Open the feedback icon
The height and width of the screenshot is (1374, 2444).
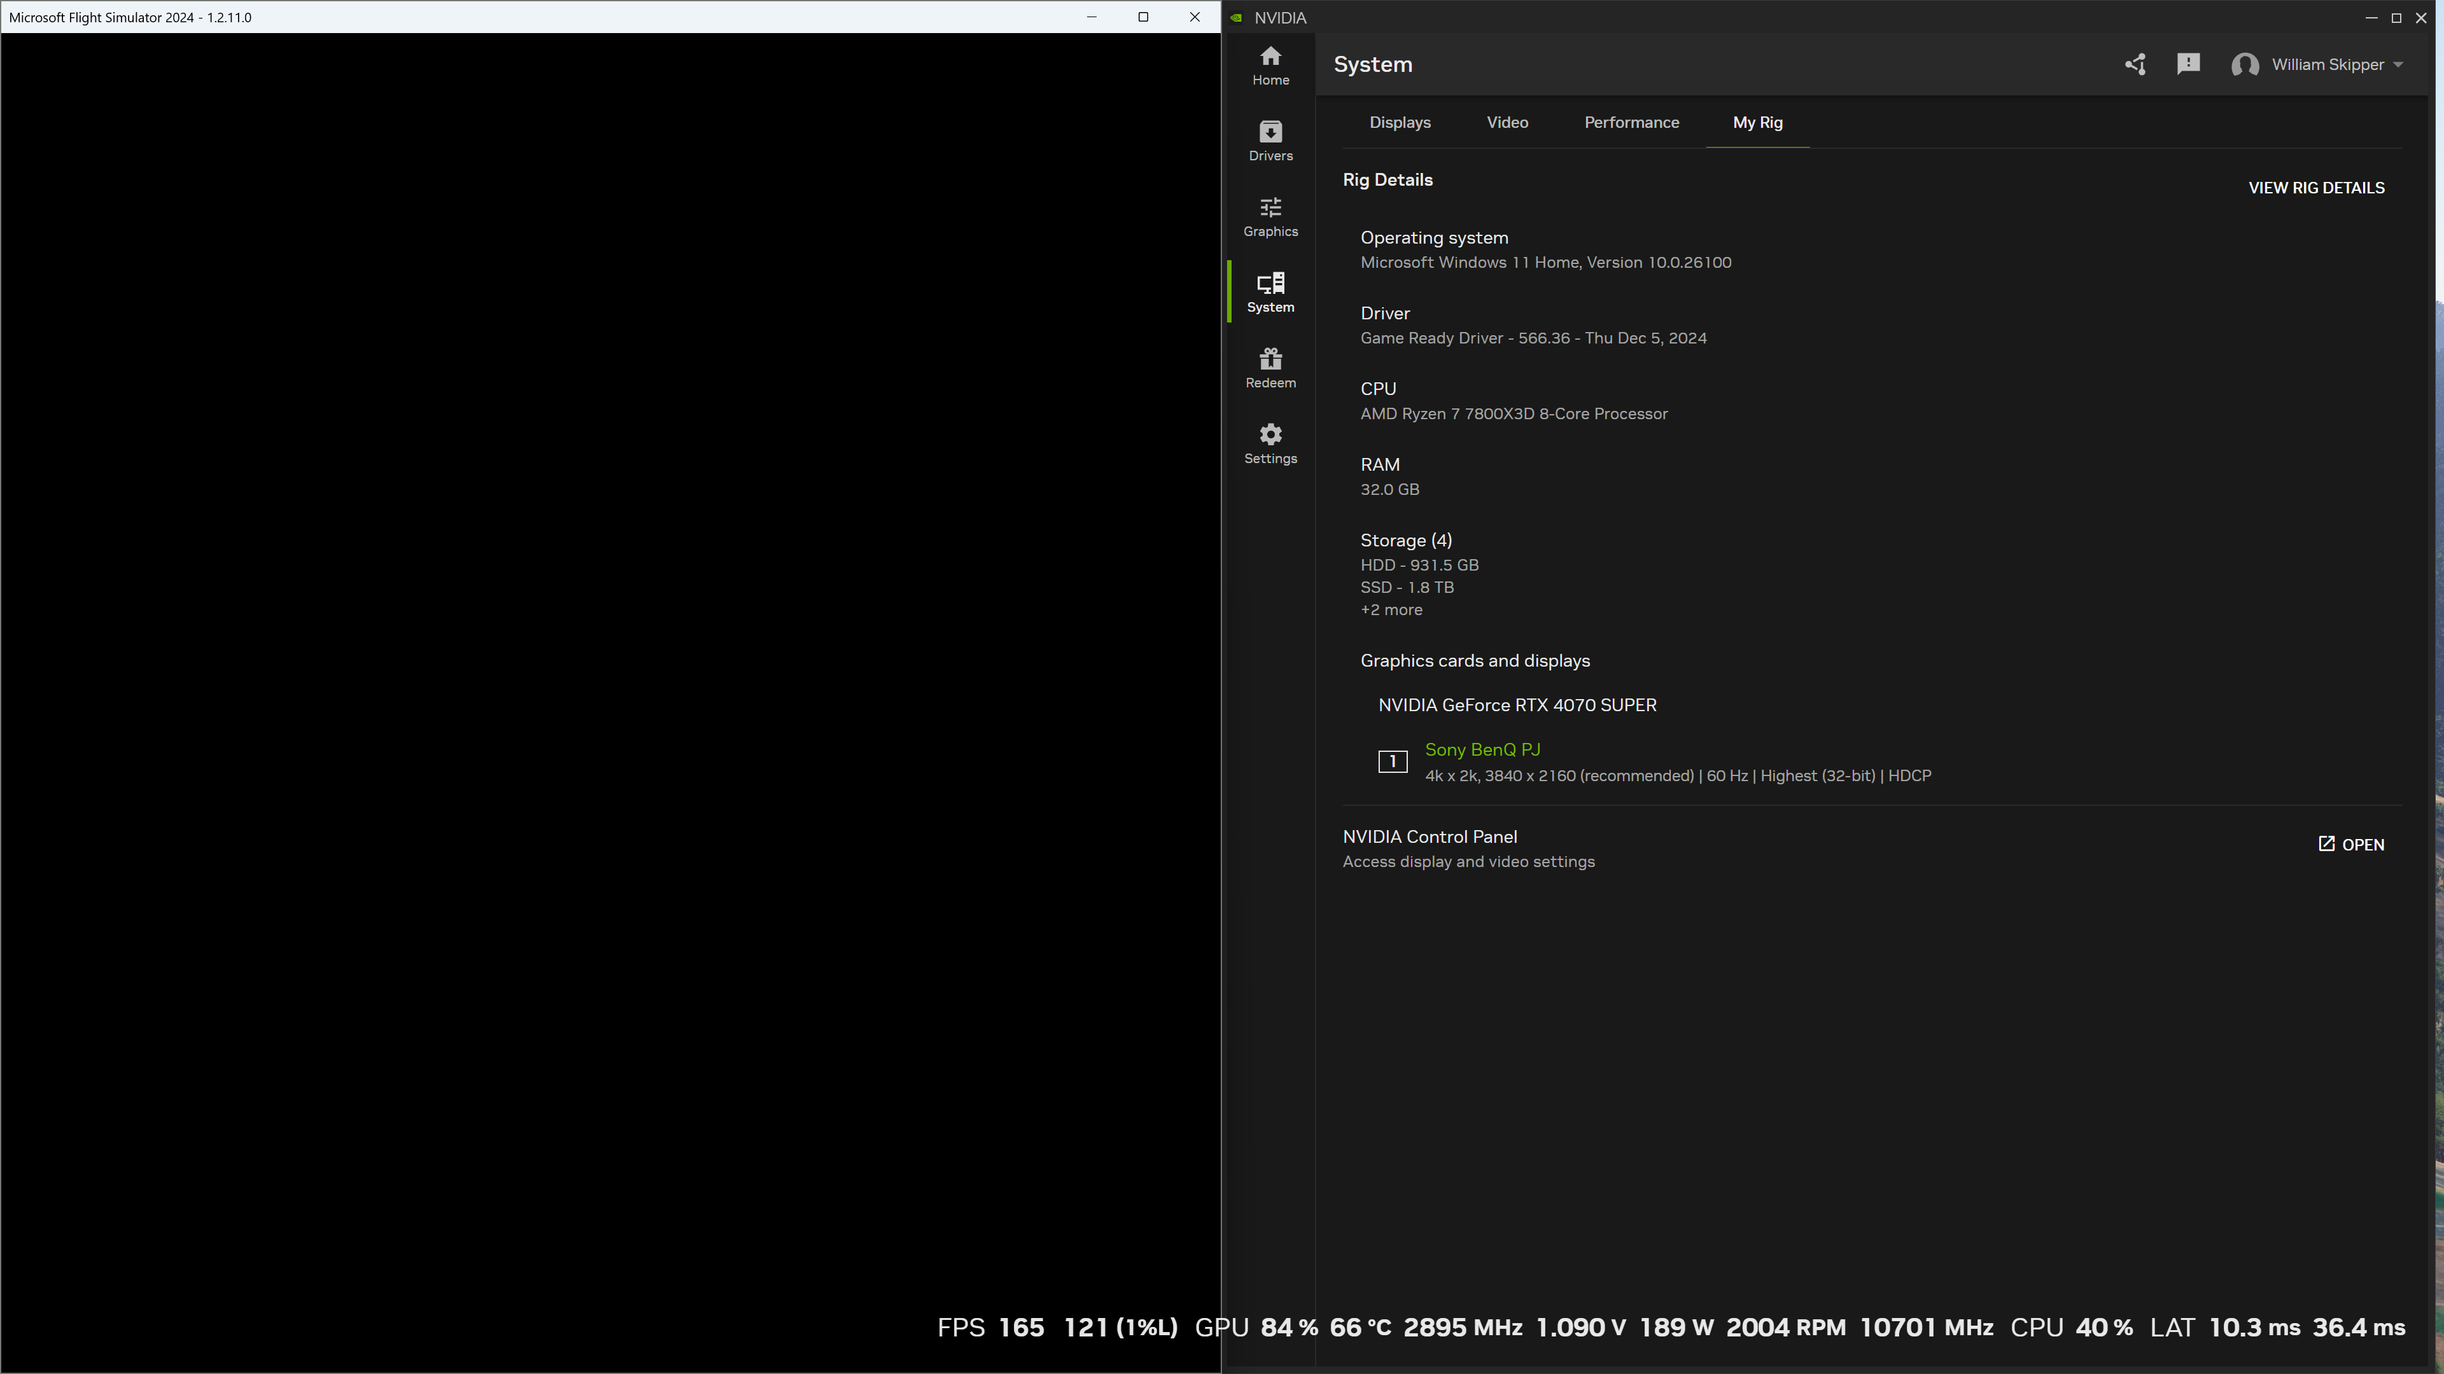2189,64
